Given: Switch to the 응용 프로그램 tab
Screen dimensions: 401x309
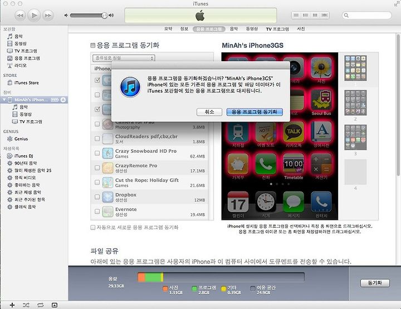Looking at the screenshot, I should tap(209, 29).
